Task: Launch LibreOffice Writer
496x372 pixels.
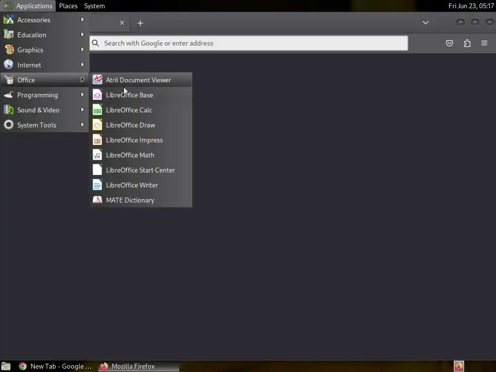Action: point(141,185)
